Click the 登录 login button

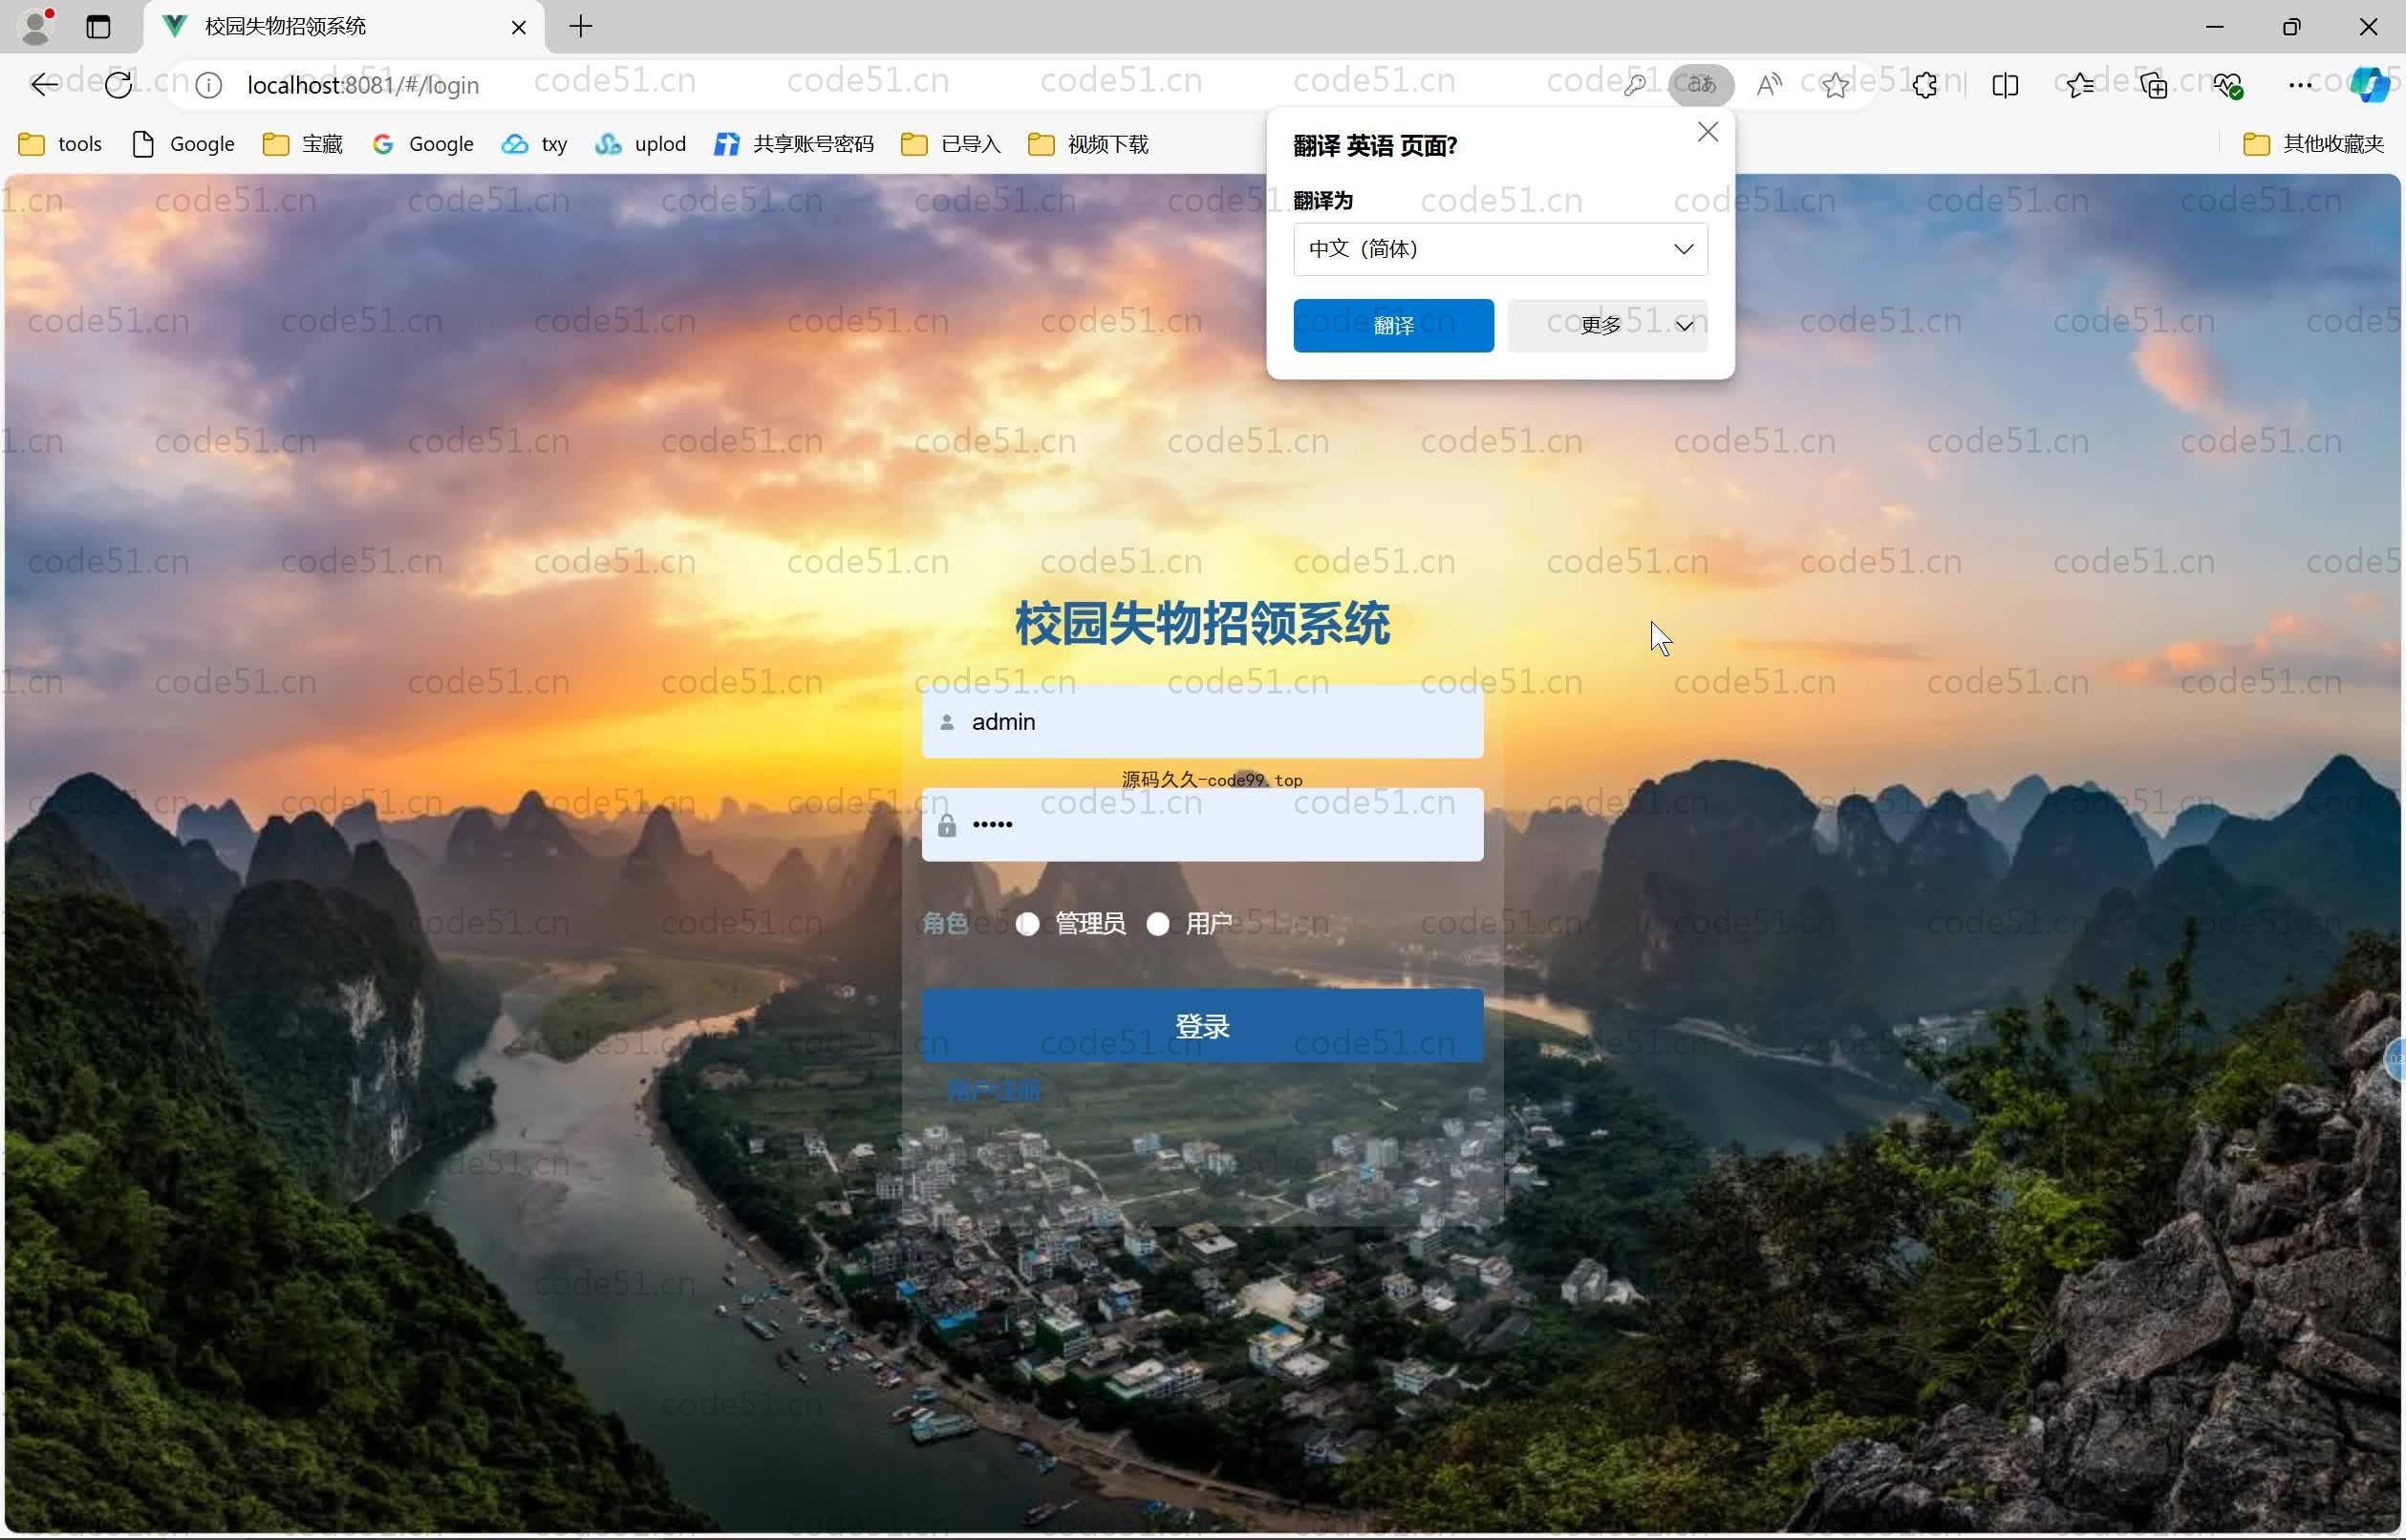[1202, 1025]
